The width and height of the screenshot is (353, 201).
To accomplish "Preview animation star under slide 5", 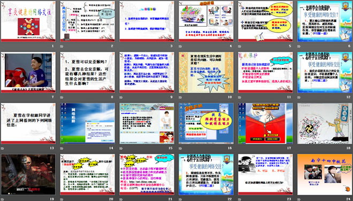I will [240, 47].
